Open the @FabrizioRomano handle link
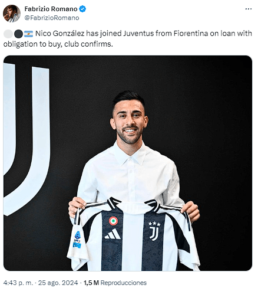The width and height of the screenshot is (258, 288). (x=52, y=18)
